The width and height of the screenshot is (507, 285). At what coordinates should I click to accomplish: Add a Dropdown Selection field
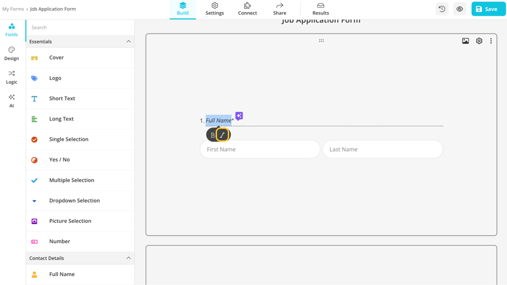pos(80,200)
